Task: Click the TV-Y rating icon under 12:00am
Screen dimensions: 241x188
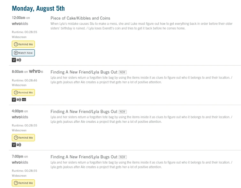Action: [14, 60]
